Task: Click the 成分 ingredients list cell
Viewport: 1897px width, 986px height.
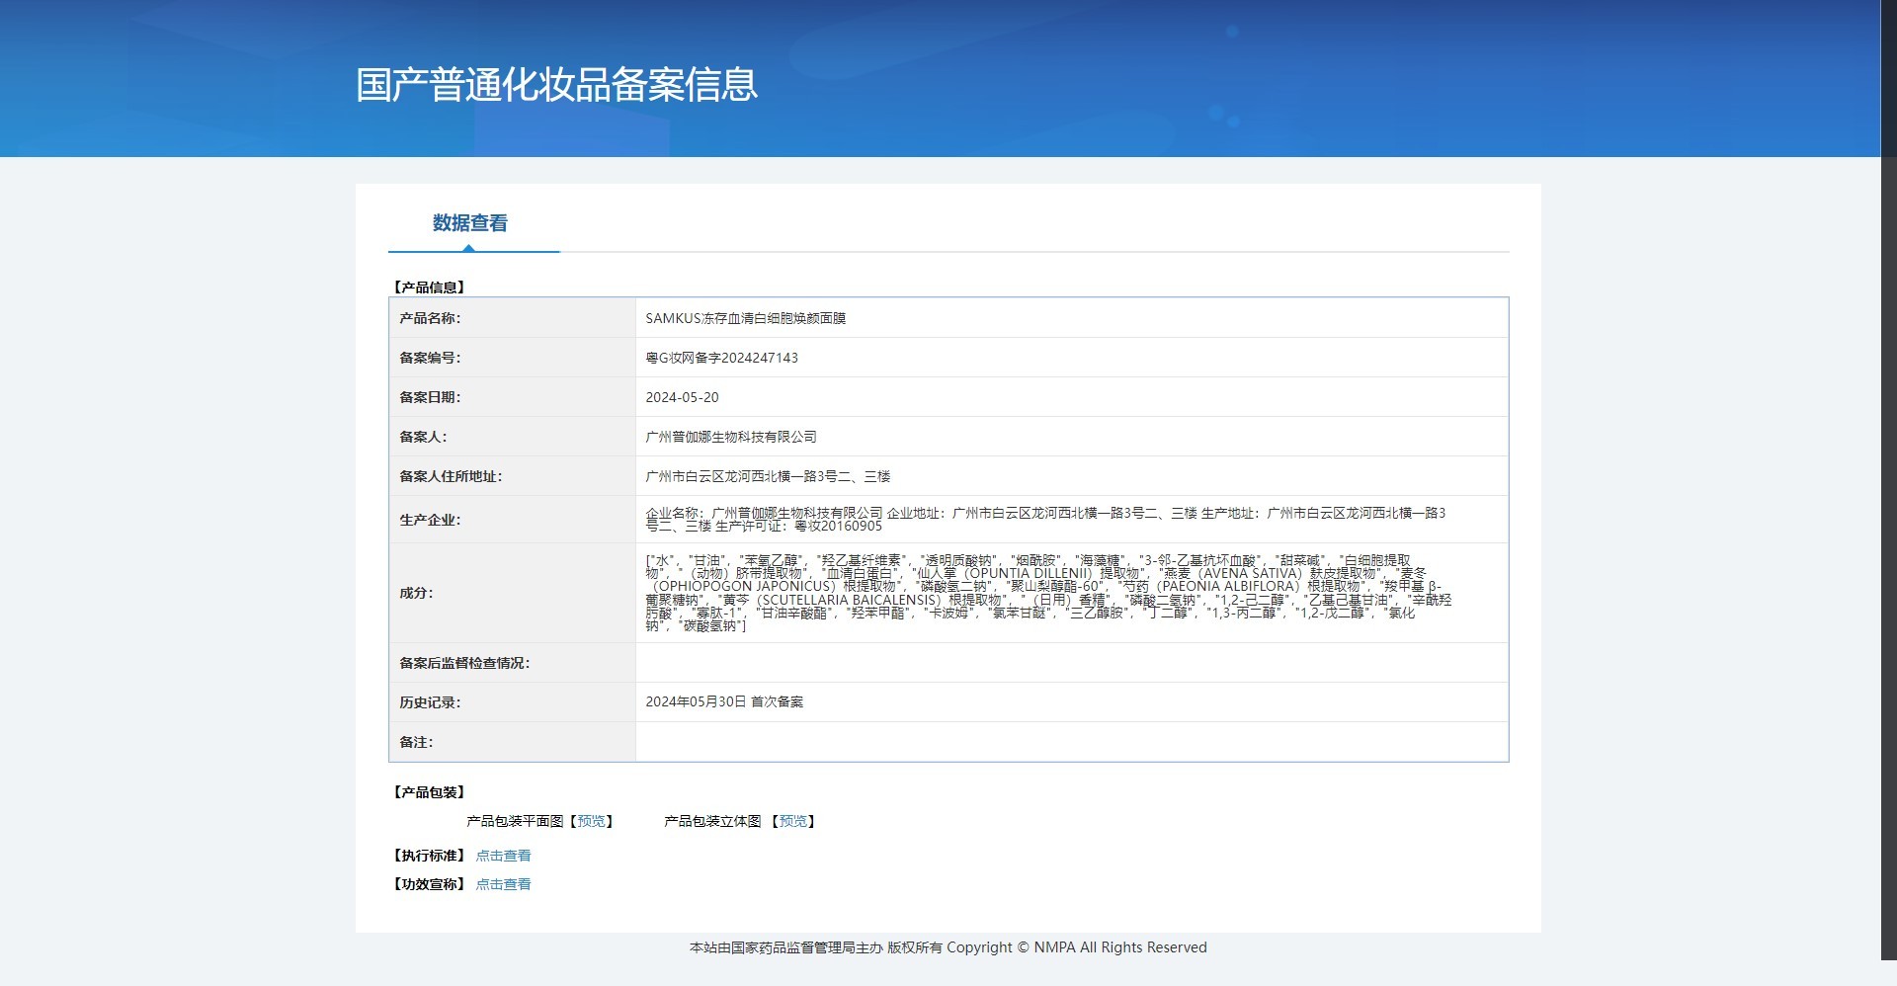Action: click(1071, 593)
